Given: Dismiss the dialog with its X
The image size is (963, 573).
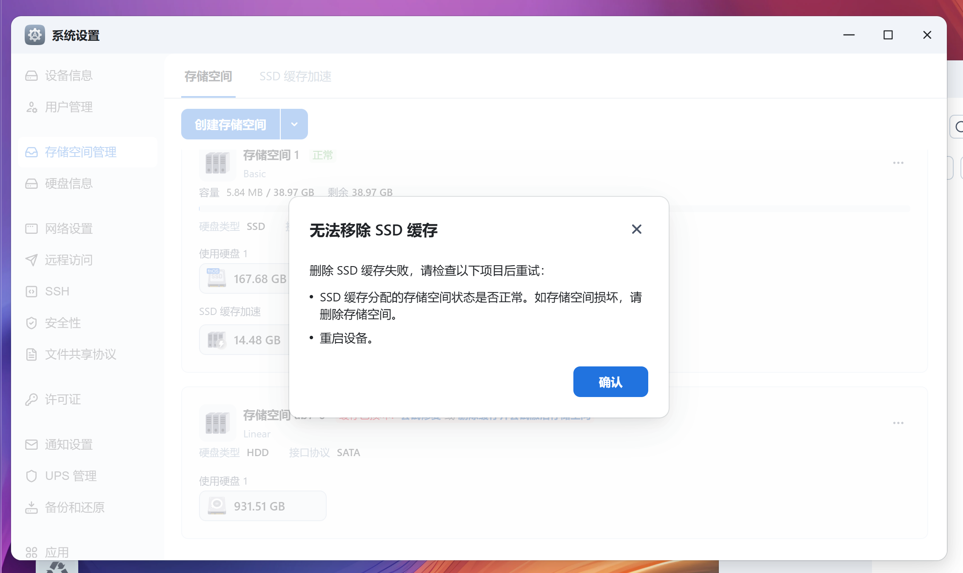Looking at the screenshot, I should click(636, 229).
